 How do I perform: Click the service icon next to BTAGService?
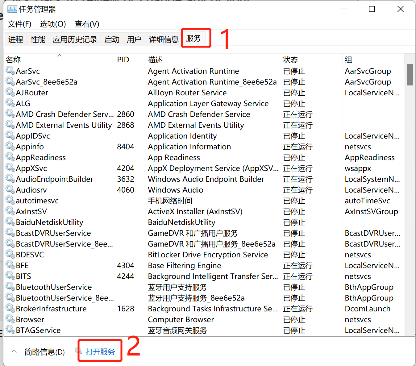tap(10, 330)
